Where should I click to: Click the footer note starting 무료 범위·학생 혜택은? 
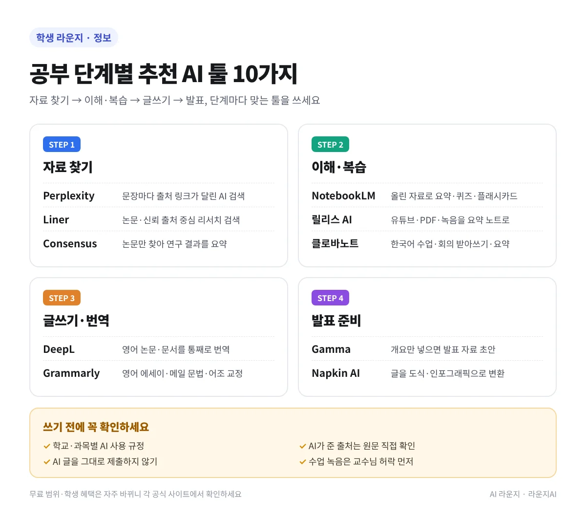coord(135,494)
